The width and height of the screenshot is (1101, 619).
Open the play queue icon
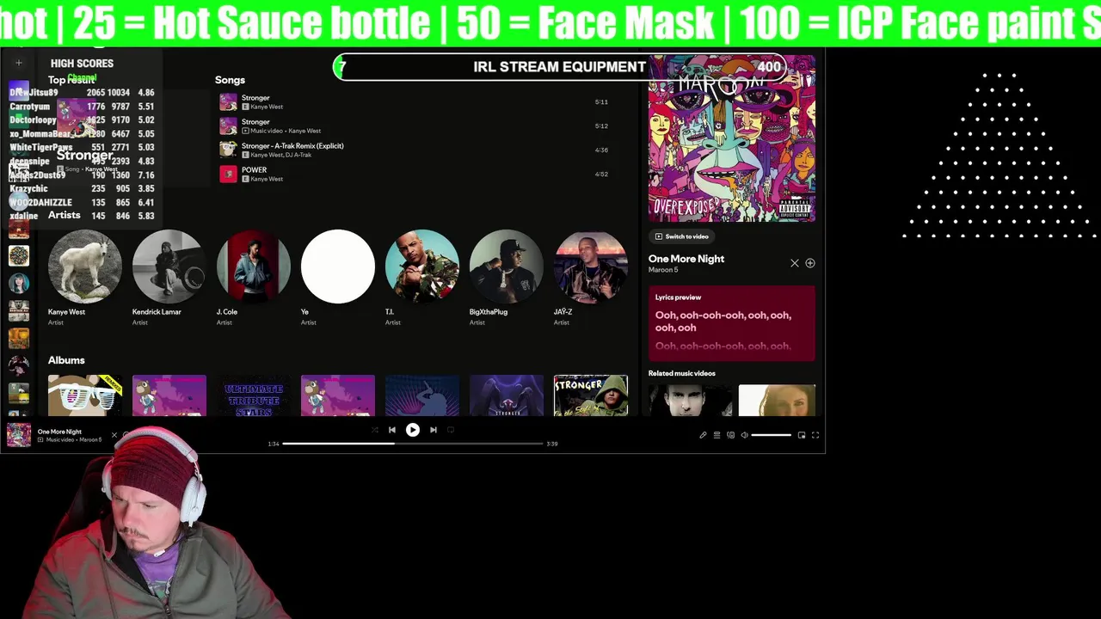(717, 435)
